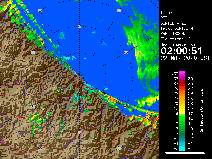Image resolution: width=212 pixels, height=159 pixels.
Task: Click the "40" range label due north of center
Action: pos(79,26)
